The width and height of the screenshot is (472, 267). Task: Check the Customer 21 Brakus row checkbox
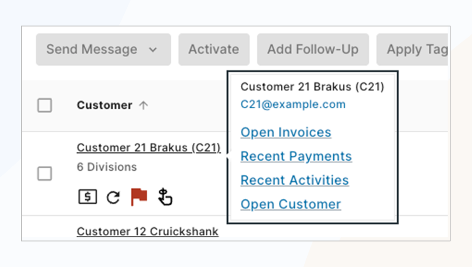45,173
